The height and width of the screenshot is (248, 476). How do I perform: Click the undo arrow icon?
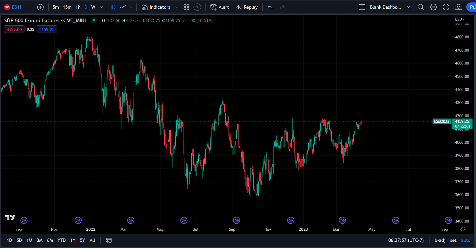(x=270, y=7)
